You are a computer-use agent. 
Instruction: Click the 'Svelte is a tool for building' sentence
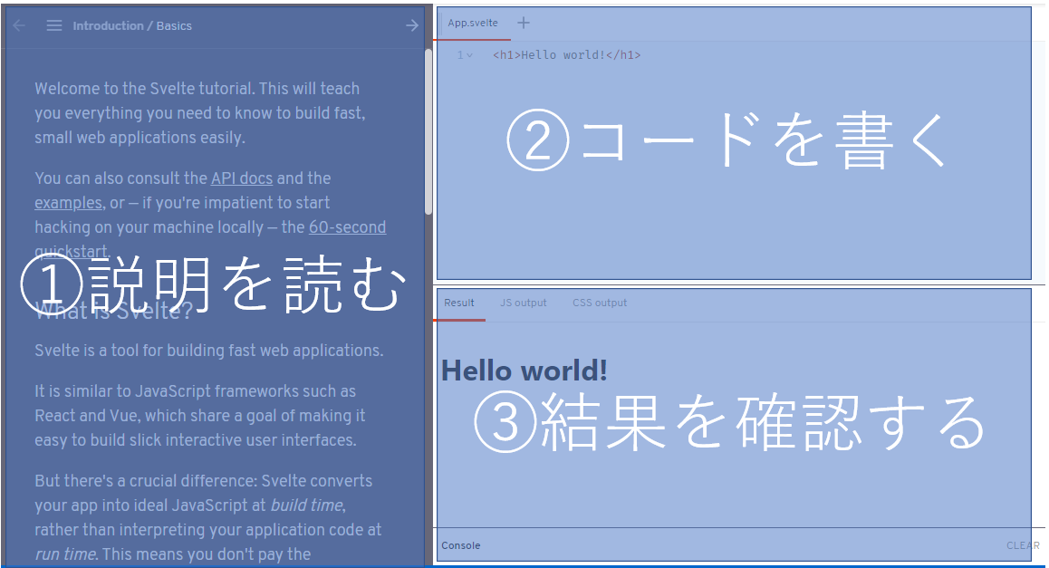(208, 351)
